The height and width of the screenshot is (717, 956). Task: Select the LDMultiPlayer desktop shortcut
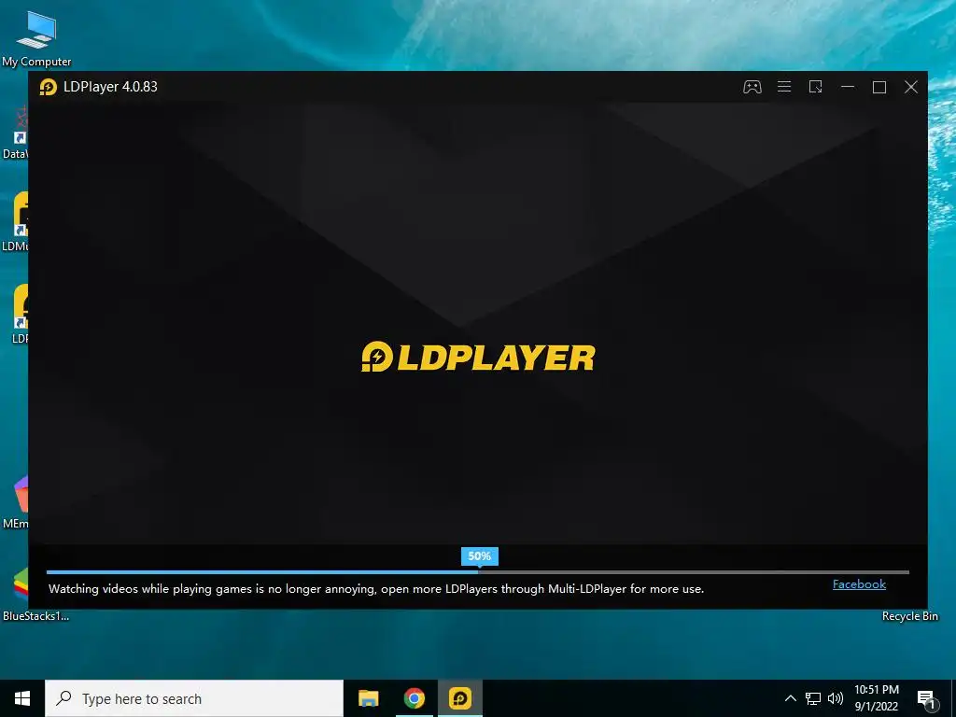pyautogui.click(x=15, y=221)
